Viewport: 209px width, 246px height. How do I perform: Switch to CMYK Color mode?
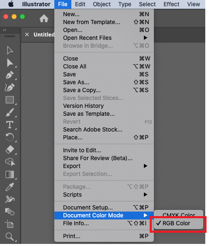(179, 214)
